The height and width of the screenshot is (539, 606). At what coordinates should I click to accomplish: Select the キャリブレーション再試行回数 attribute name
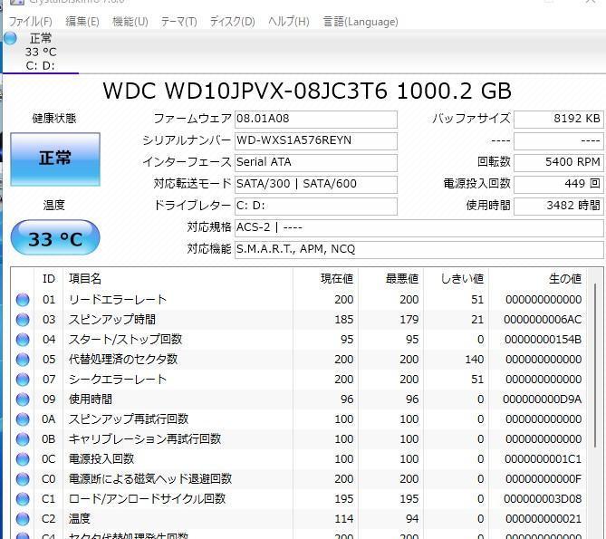click(145, 439)
